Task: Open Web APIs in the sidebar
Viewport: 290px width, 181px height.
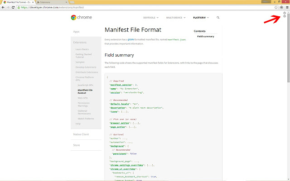Action: coord(82,98)
